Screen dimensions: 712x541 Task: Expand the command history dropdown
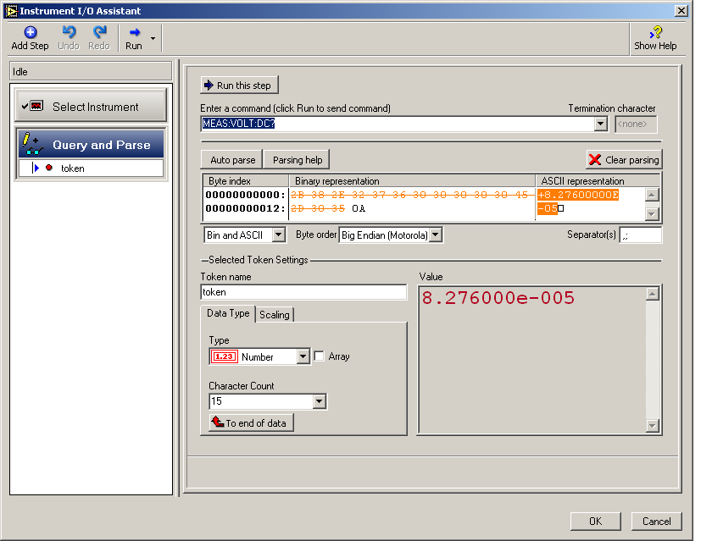pyautogui.click(x=600, y=124)
